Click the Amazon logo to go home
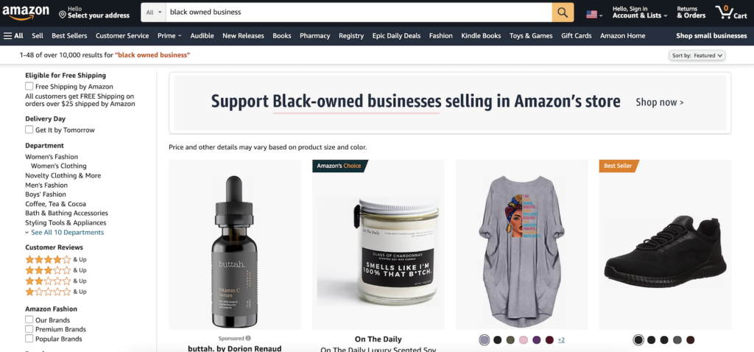Viewport: 754px width, 352px height. tap(26, 12)
